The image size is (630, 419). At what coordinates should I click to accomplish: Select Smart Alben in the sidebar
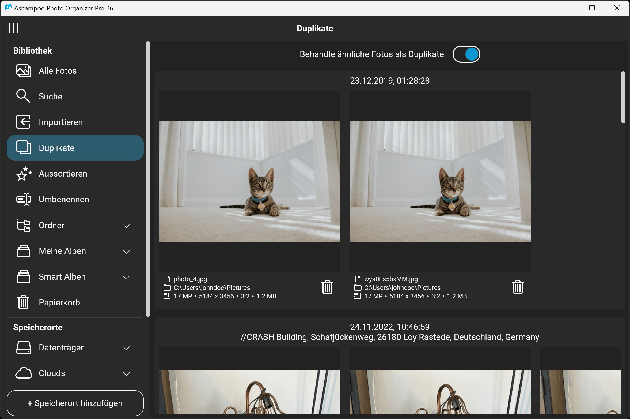[62, 277]
